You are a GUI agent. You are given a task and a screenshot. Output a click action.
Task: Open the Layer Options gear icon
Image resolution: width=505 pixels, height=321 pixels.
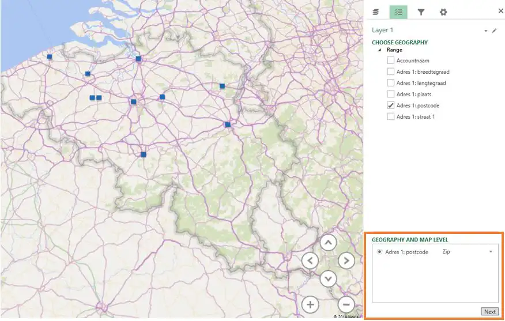click(443, 12)
